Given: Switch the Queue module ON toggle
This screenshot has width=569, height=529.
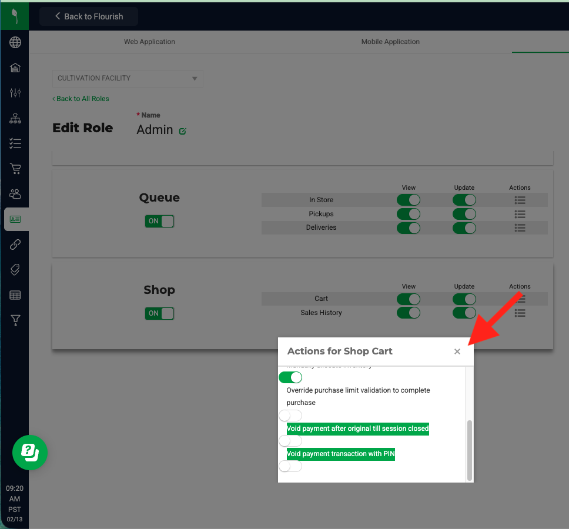Looking at the screenshot, I should coord(159,221).
